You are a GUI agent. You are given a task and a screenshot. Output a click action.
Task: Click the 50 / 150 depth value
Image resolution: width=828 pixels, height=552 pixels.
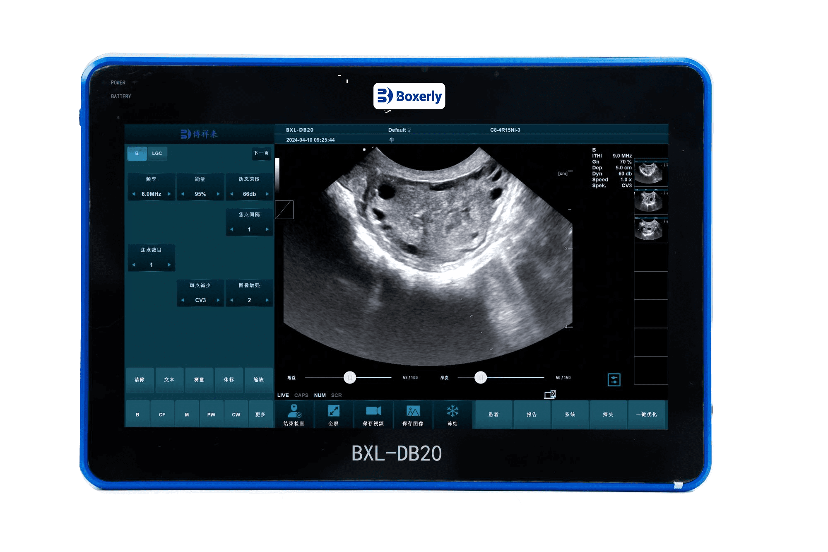(563, 378)
